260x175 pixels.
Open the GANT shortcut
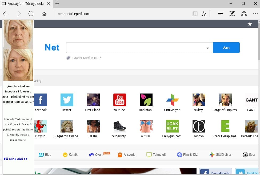coord(251,100)
